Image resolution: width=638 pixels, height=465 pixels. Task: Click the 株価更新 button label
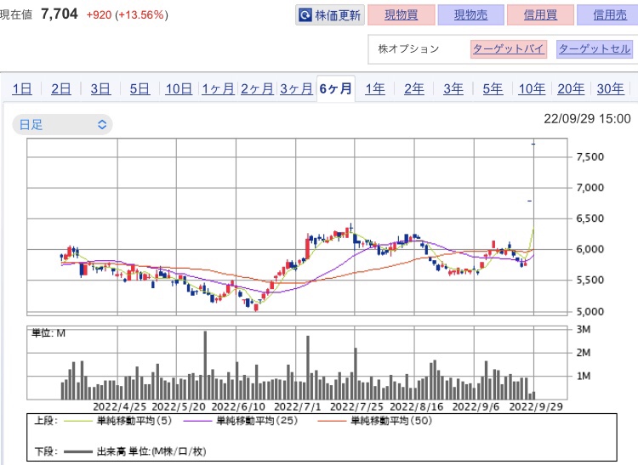click(338, 15)
